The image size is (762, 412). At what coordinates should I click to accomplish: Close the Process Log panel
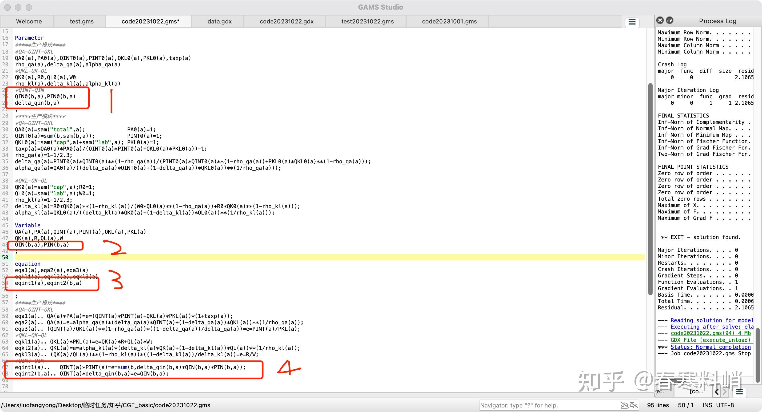point(660,21)
